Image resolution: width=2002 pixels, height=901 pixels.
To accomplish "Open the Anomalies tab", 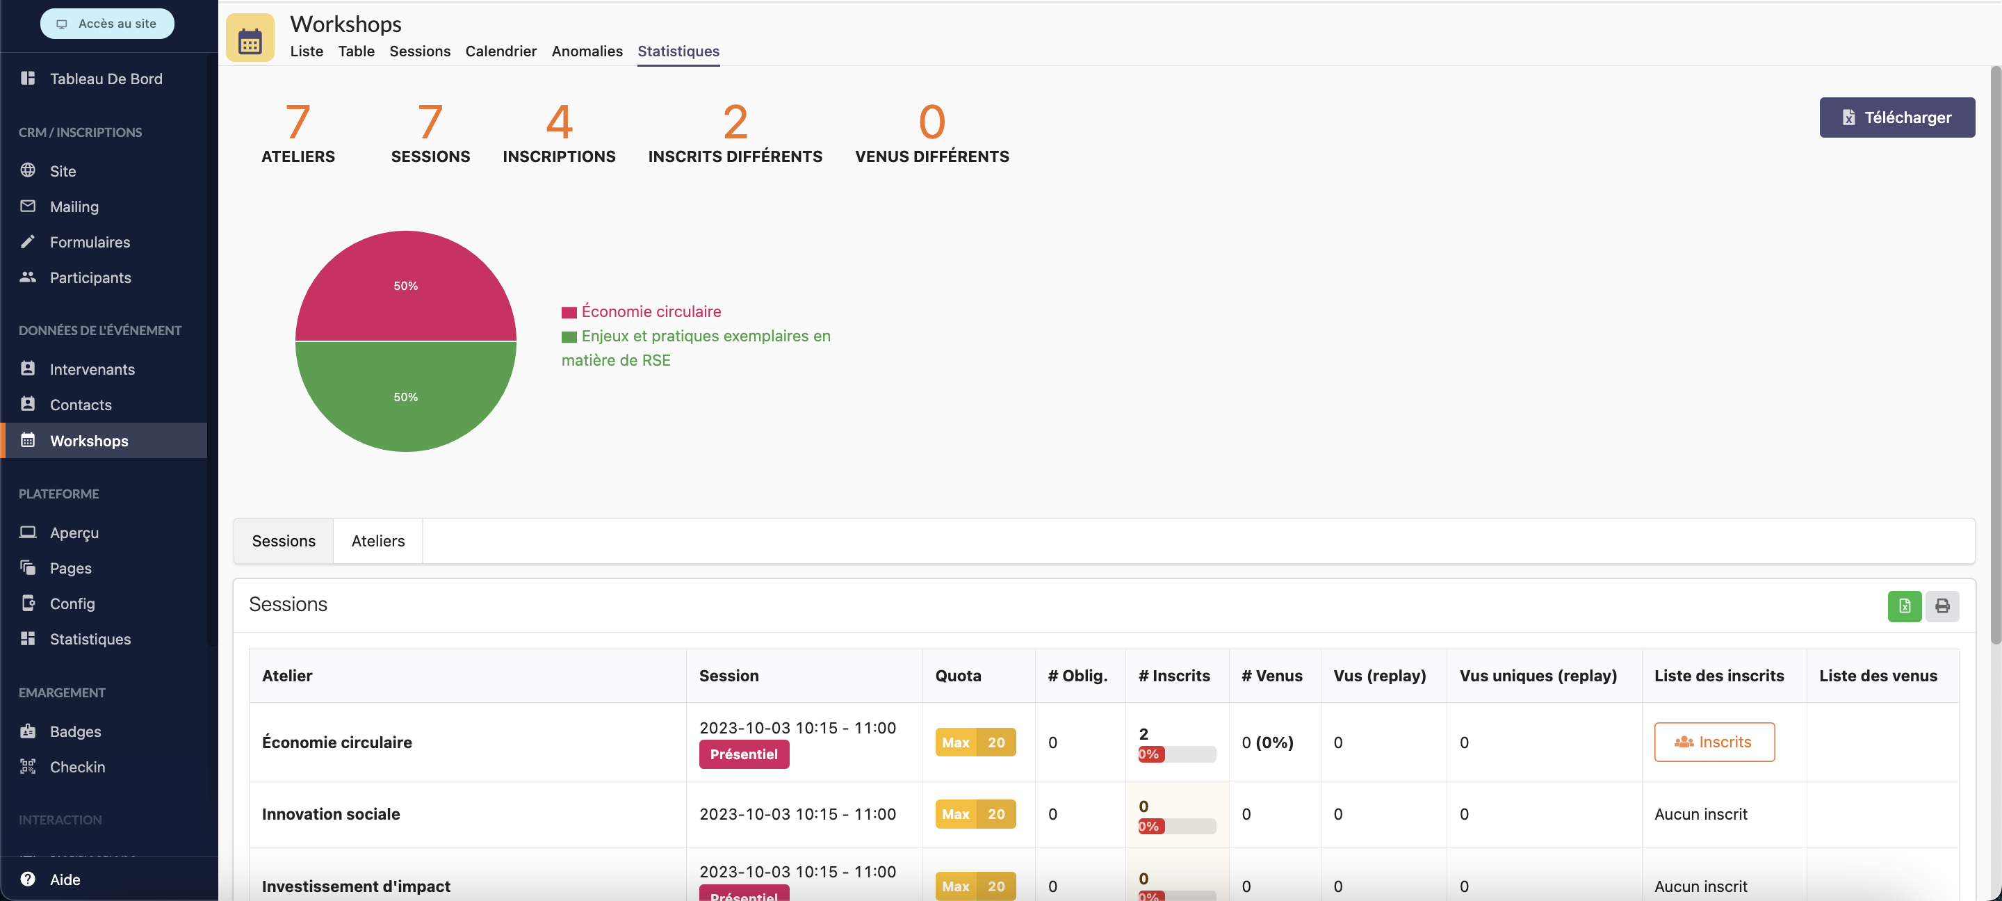I will pyautogui.click(x=587, y=51).
